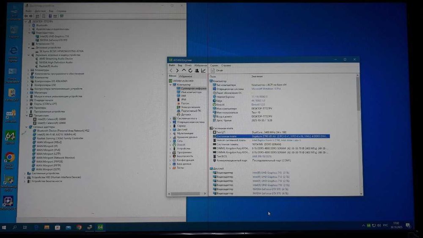
Task: Open Сервис menu in AIDA64
Action: pos(214,65)
